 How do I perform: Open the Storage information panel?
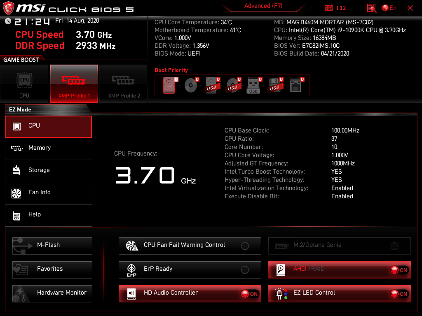(x=48, y=170)
